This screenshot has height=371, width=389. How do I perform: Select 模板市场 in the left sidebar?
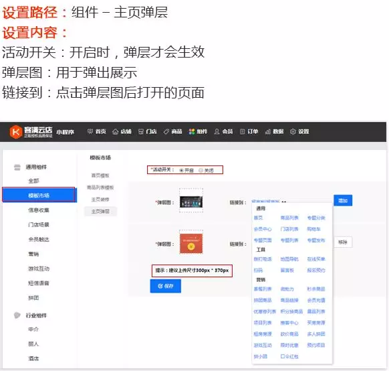[x=39, y=195]
